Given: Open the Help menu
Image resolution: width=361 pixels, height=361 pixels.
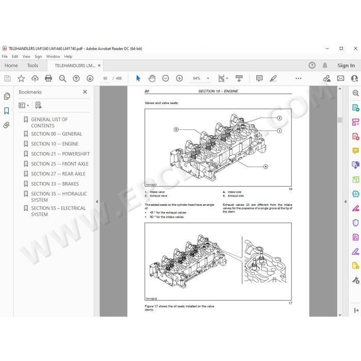Looking at the screenshot, I should click(x=68, y=56).
